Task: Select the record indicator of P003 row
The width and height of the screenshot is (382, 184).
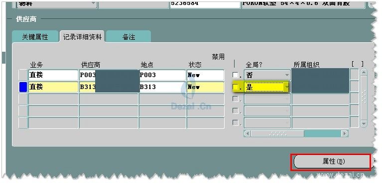Action: (23, 75)
